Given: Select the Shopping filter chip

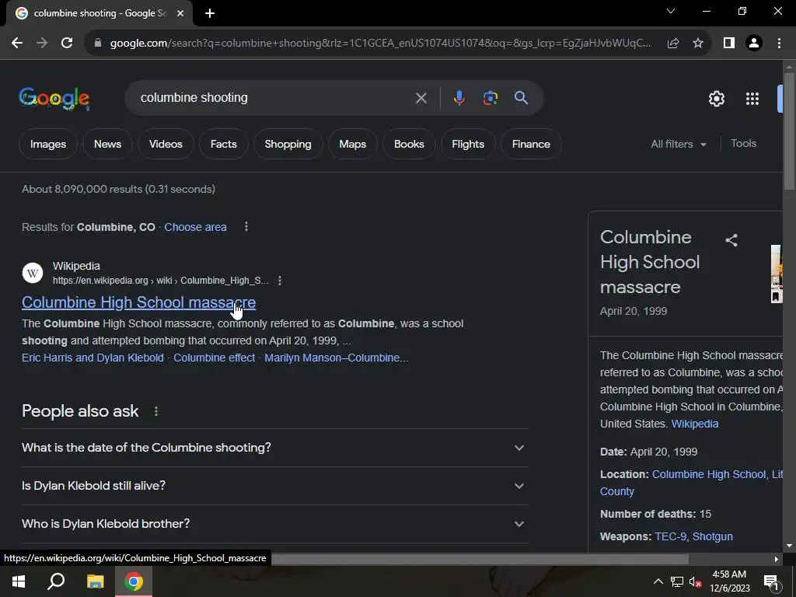Looking at the screenshot, I should coord(288,144).
